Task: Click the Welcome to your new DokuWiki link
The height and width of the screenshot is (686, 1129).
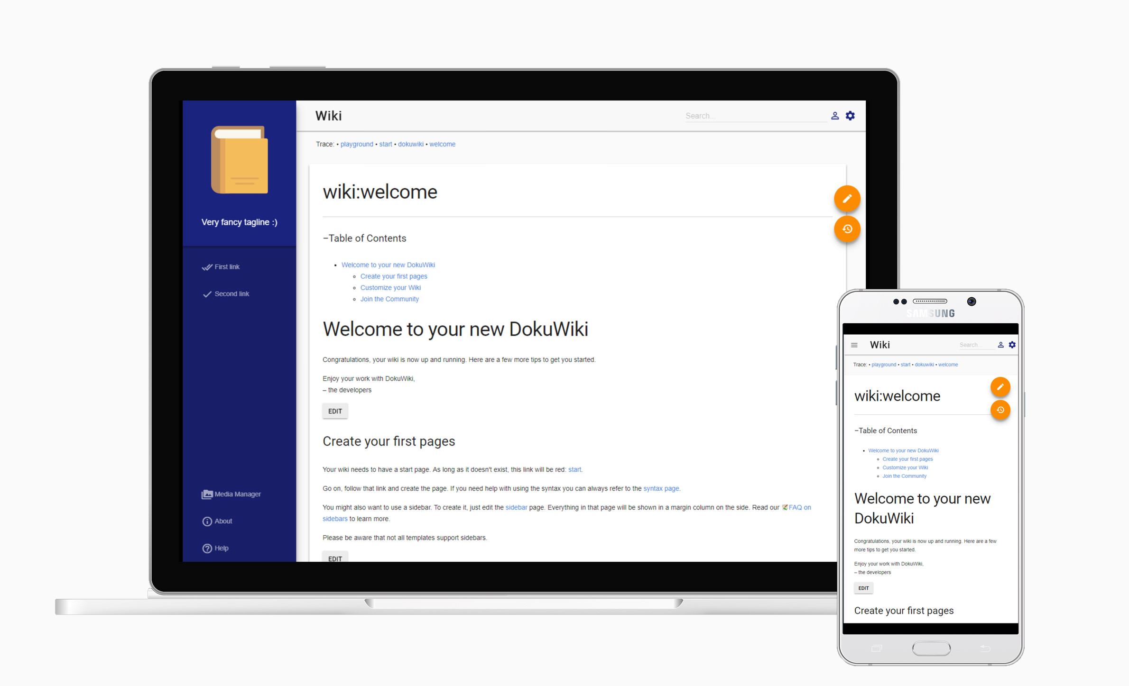Action: click(389, 264)
